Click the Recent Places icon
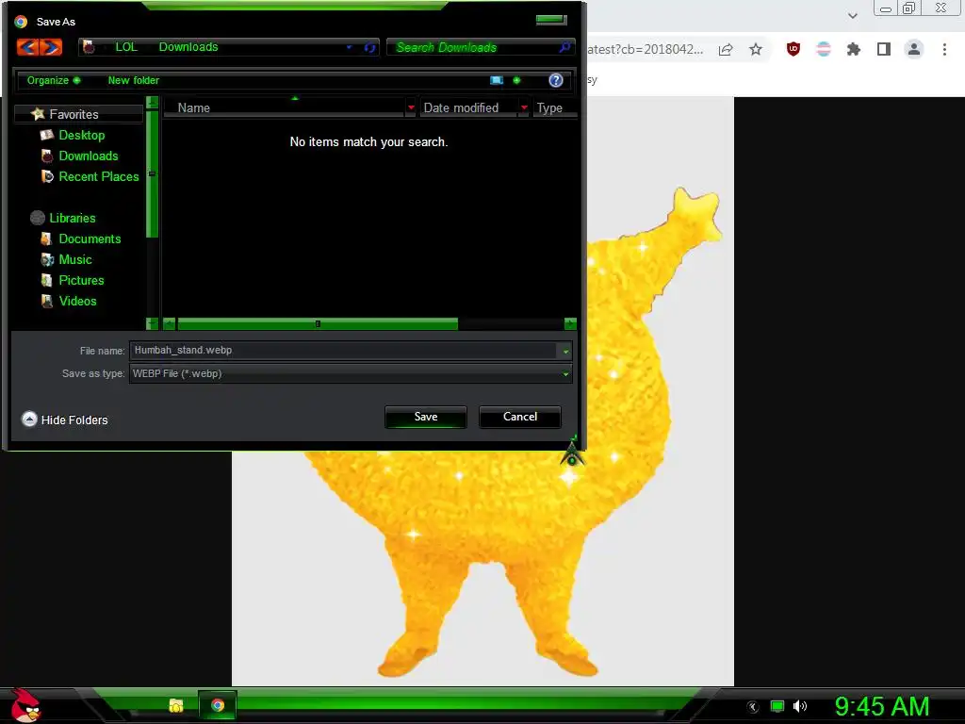 coord(47,176)
